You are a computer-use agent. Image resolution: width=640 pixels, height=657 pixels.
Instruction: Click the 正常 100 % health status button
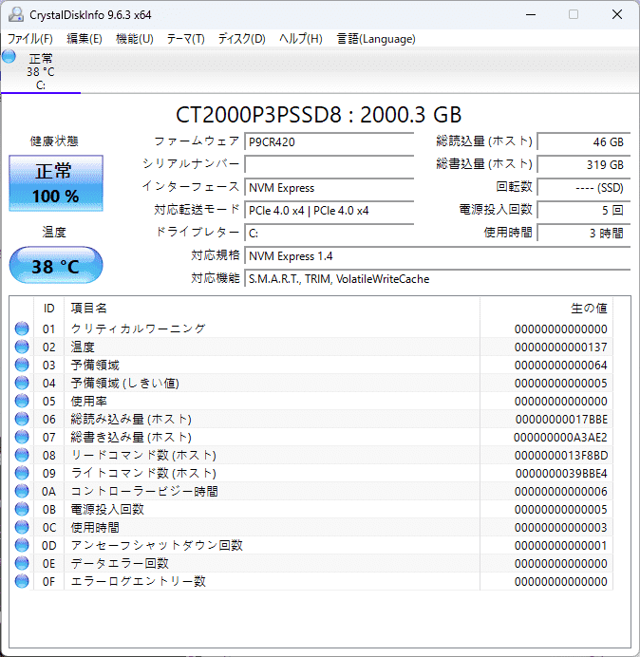(56, 183)
